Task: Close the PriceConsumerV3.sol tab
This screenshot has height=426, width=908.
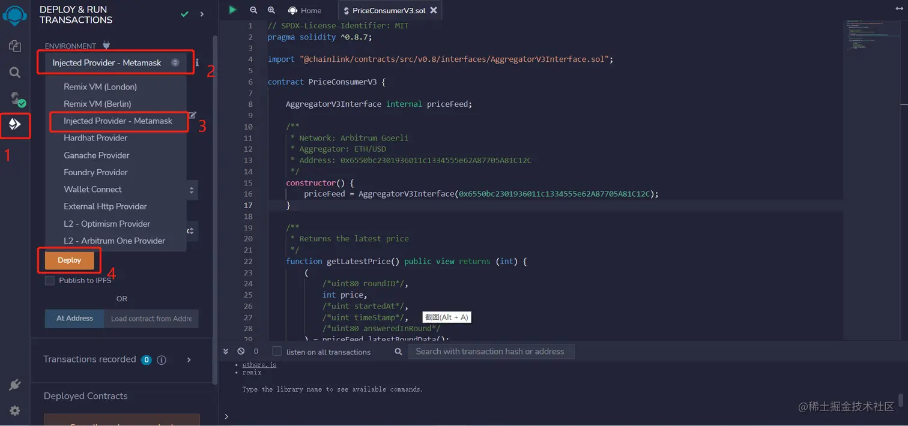Action: pos(434,10)
